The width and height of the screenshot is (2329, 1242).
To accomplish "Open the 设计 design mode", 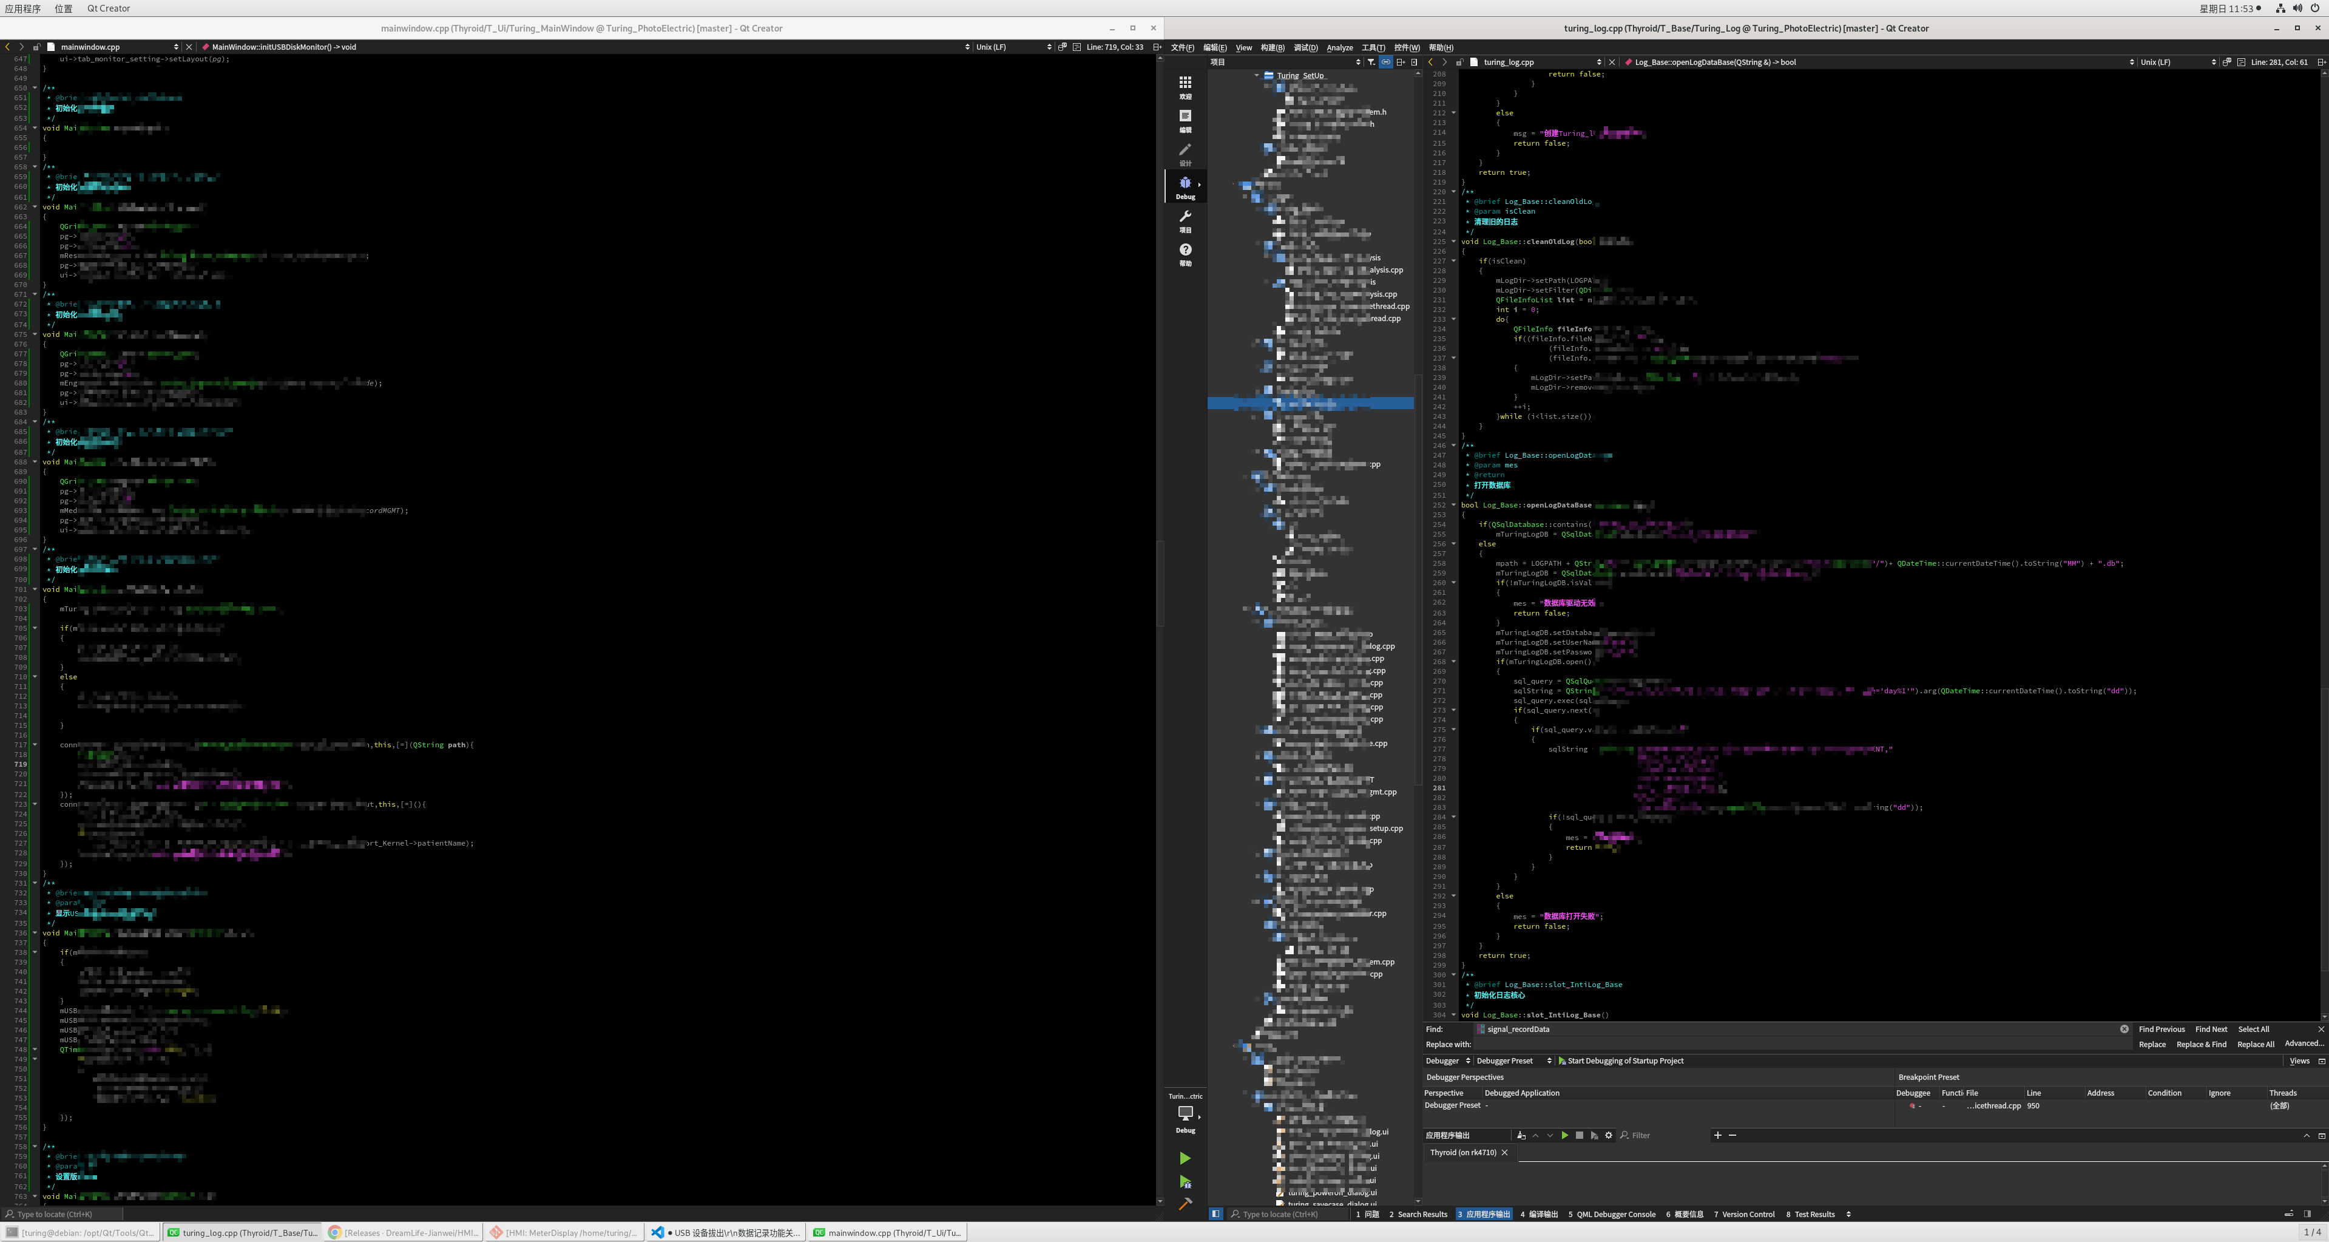I will coord(1185,154).
